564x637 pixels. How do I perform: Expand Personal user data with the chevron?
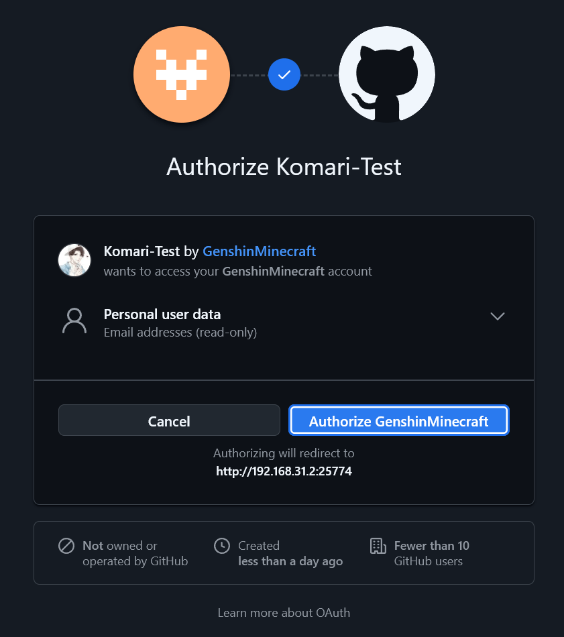point(497,316)
